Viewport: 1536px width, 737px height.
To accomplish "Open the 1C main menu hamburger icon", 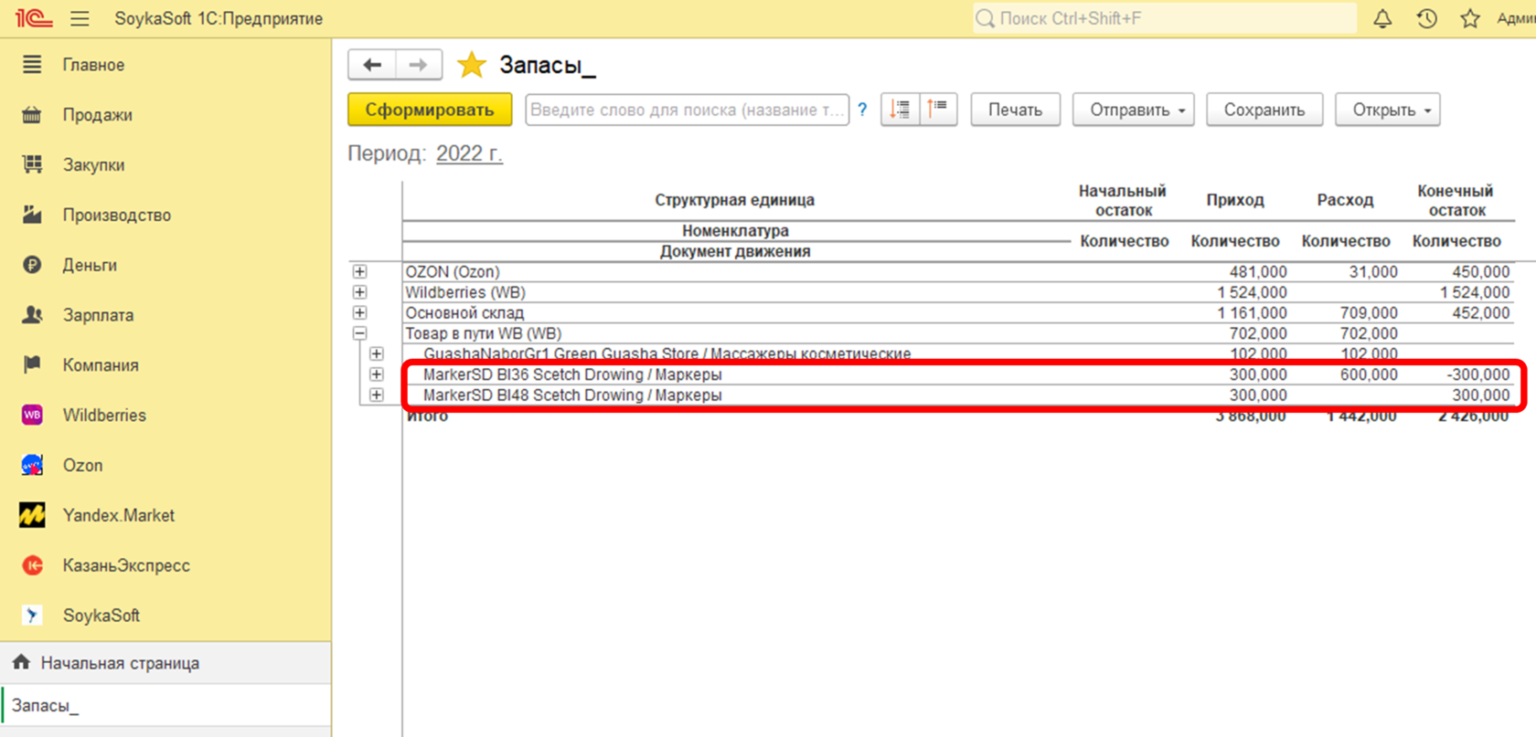I will (x=80, y=18).
